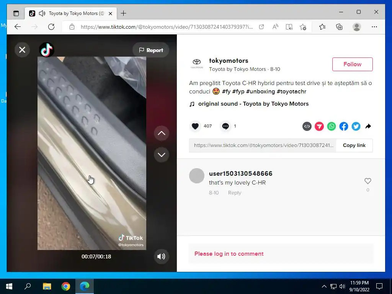Open the Windows Start menu
The image size is (392, 294).
(9, 286)
